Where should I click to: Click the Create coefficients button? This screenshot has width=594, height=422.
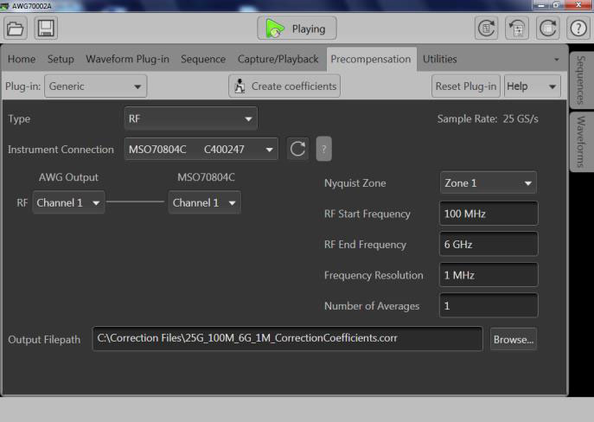point(284,86)
